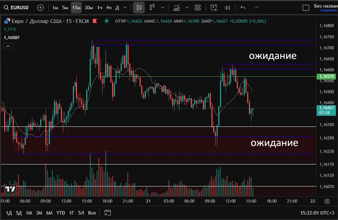This screenshot has height=220, width=338.
Task: Expand the timeframe dropdown after Д
Action: click(x=125, y=8)
